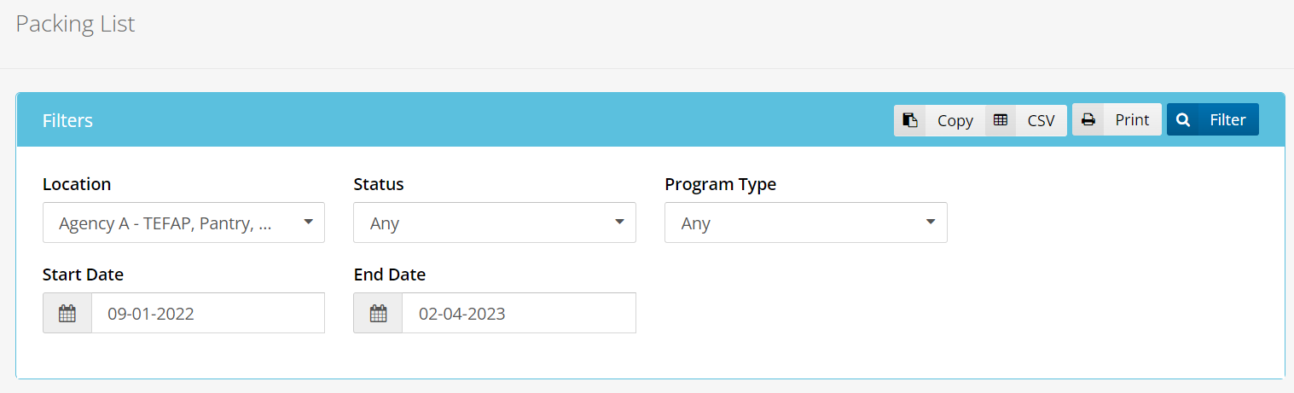Expand the Location dropdown showing Agency A
Image resolution: width=1294 pixels, height=393 pixels.
[183, 223]
